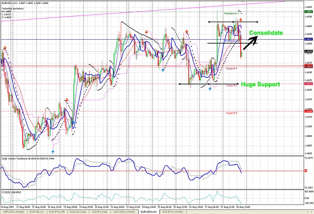Select the USDJPY,Daily chart tab

[99, 212]
